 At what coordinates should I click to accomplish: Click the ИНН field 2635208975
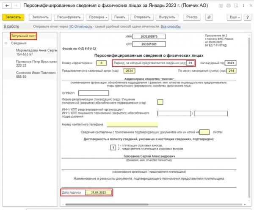point(149,36)
